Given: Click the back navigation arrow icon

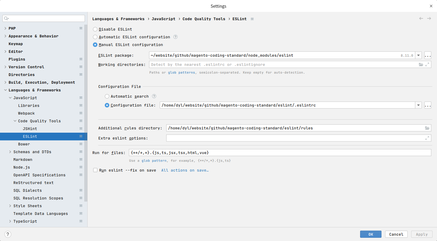Looking at the screenshot, I should (421, 18).
